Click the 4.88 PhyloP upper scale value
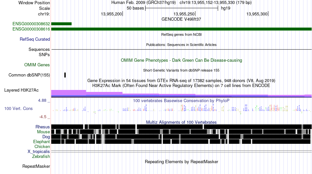312x174 pixels. 42,100
